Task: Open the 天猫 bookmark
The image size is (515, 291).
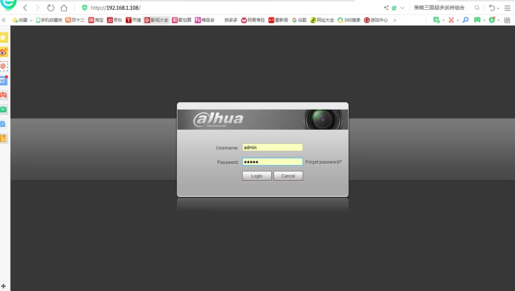Action: click(x=133, y=20)
